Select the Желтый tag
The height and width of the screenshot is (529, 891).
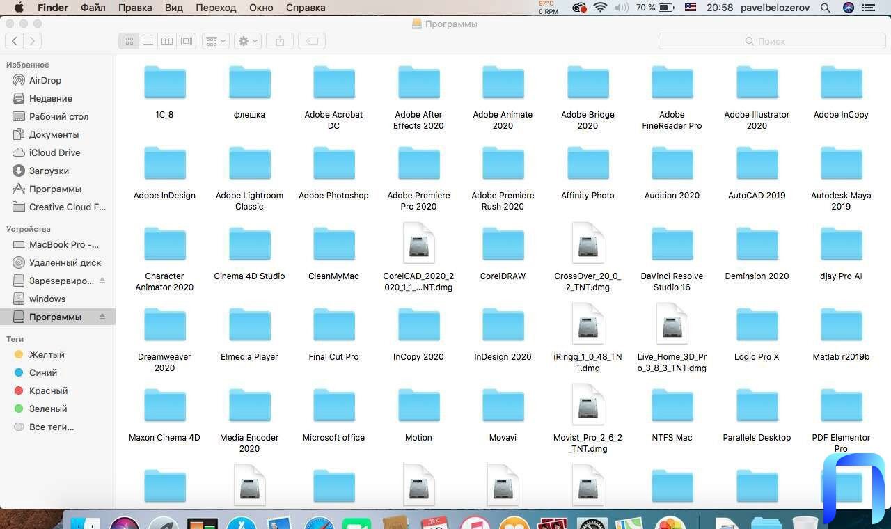[x=58, y=354]
